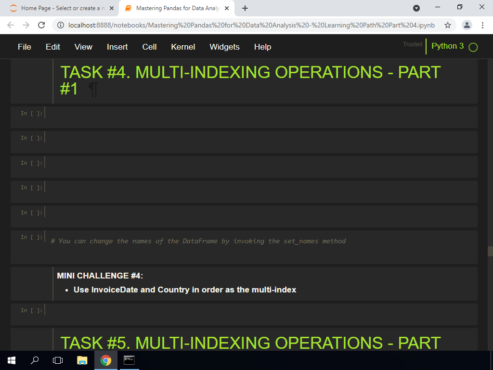Close the Home Page browser tab

click(112, 9)
